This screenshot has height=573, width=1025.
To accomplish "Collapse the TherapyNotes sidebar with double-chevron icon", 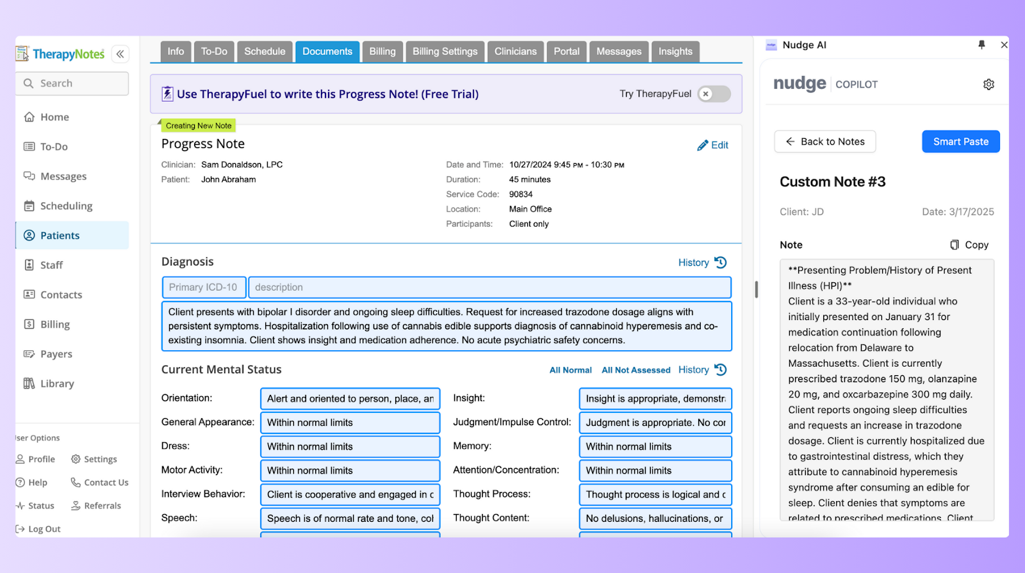I will (x=120, y=54).
